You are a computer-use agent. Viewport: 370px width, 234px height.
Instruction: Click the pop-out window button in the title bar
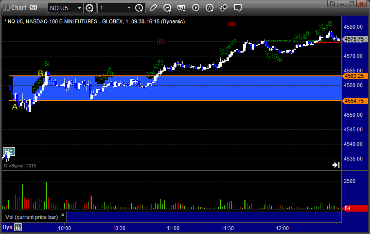[x=333, y=3]
